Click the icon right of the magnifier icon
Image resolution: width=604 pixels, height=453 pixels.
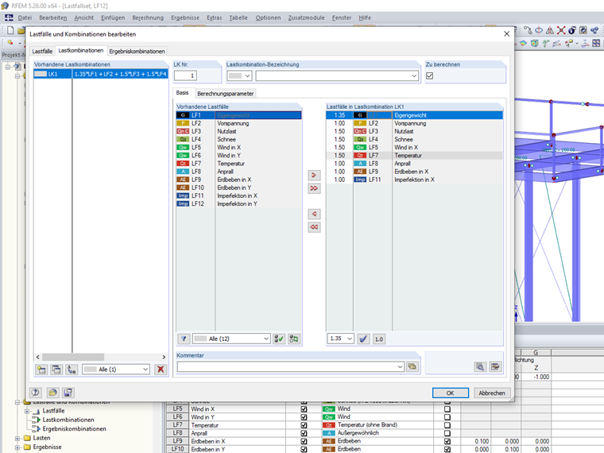coord(495,366)
